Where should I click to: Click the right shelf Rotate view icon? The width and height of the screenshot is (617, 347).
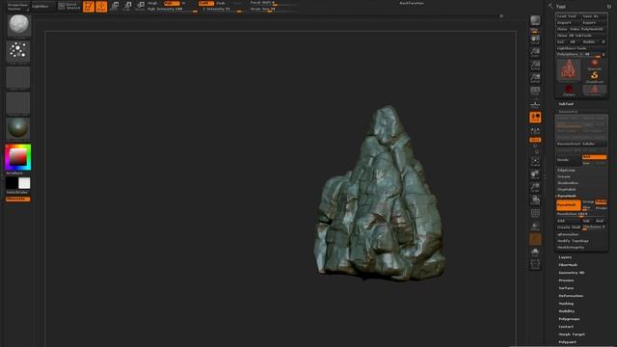535,200
